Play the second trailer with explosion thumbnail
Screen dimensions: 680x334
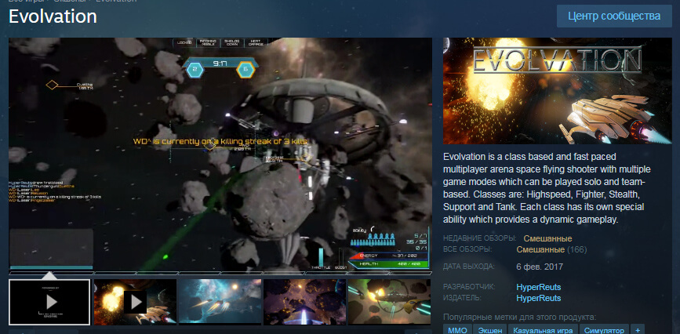pos(135,302)
